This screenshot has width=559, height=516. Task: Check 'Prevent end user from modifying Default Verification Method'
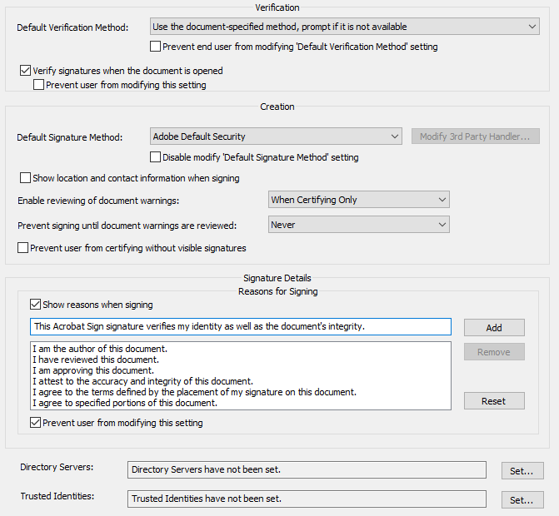pyautogui.click(x=156, y=47)
